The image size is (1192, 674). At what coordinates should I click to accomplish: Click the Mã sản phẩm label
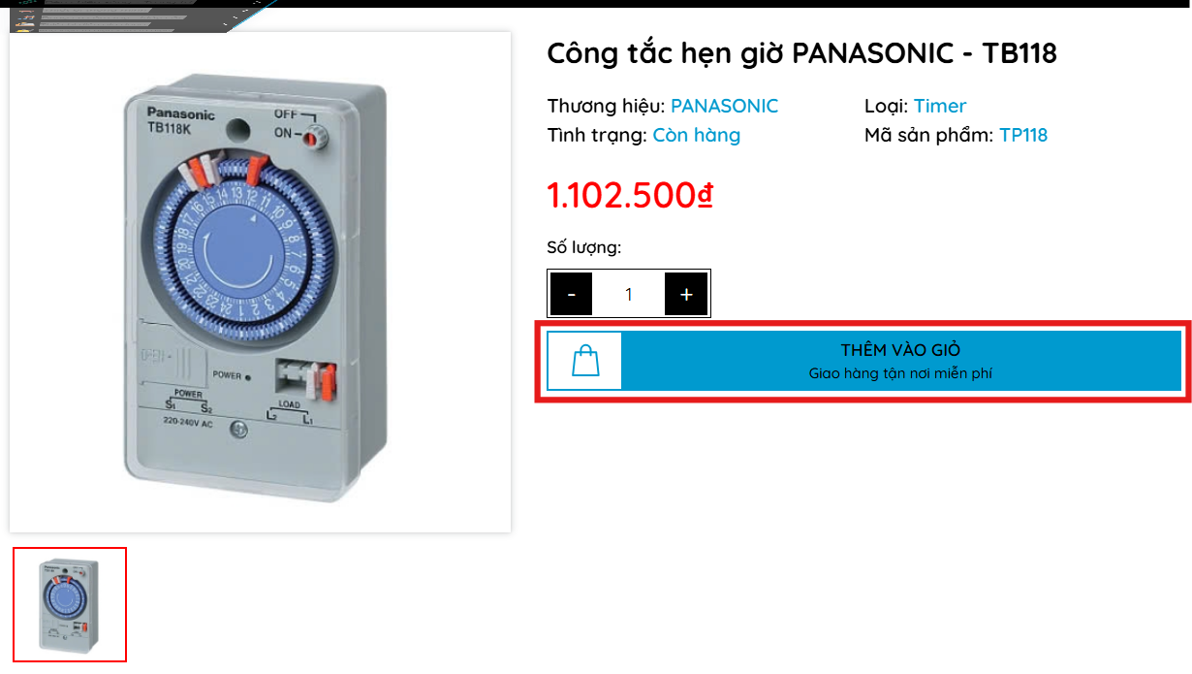pyautogui.click(x=928, y=135)
